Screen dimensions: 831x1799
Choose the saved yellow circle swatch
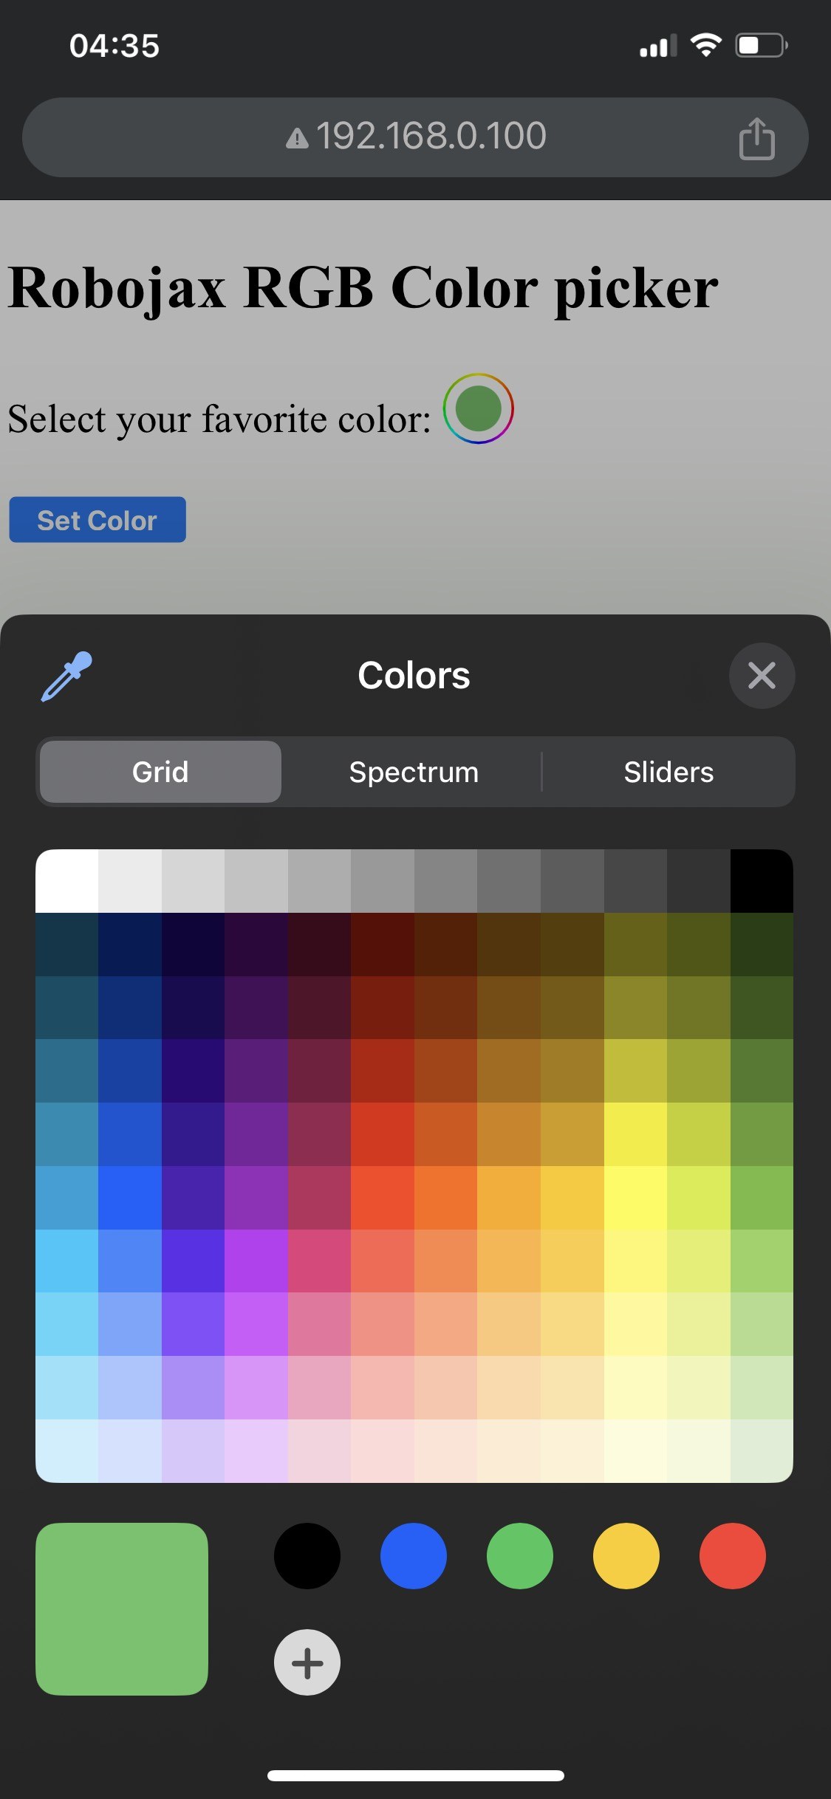click(626, 1556)
